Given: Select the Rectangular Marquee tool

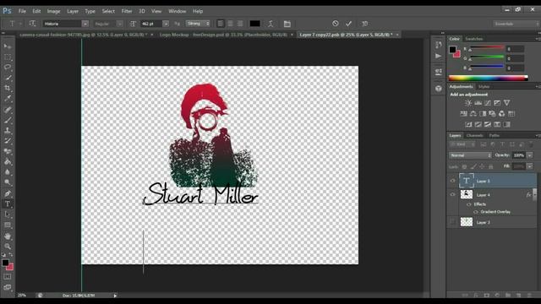Looking at the screenshot, I should (x=8, y=57).
